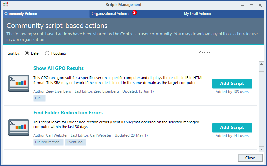The height and width of the screenshot is (166, 267).
Task: Open the Organizational Actions tab
Action: tap(110, 14)
